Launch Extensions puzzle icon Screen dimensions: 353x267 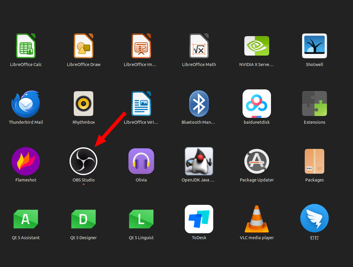[315, 104]
